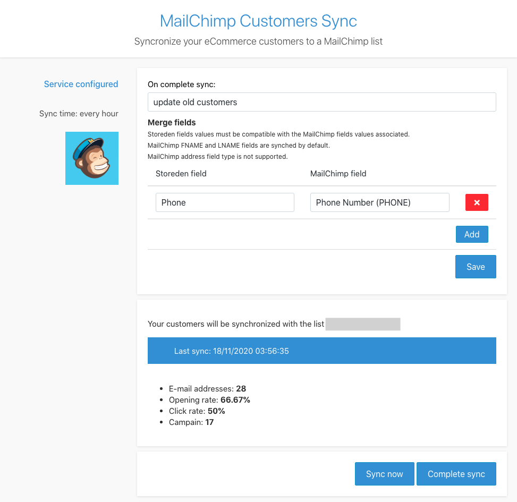Open the MailChimp field dropdown showing Phone Number

coord(379,202)
